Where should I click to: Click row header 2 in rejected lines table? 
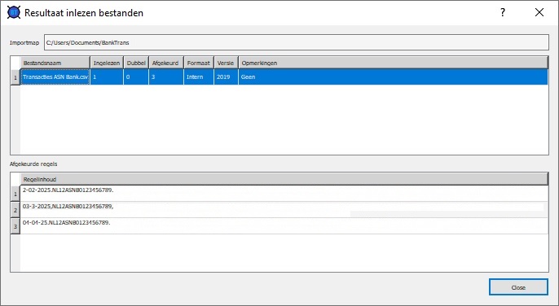pos(15,210)
